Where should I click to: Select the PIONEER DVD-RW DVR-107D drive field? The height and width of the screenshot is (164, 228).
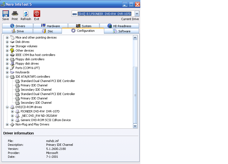click(104, 14)
